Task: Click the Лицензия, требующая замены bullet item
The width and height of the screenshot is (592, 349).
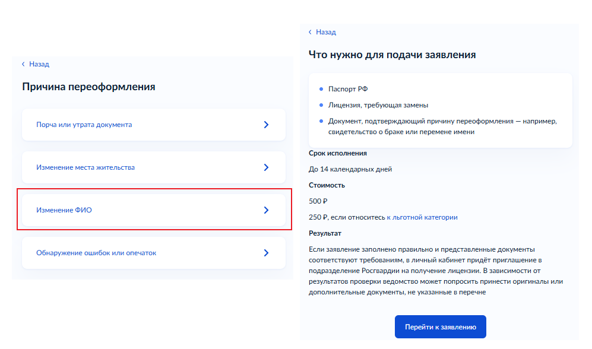Action: point(378,105)
